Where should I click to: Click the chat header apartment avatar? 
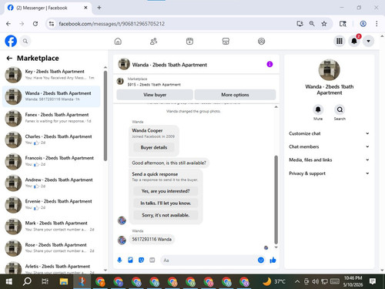[124, 64]
